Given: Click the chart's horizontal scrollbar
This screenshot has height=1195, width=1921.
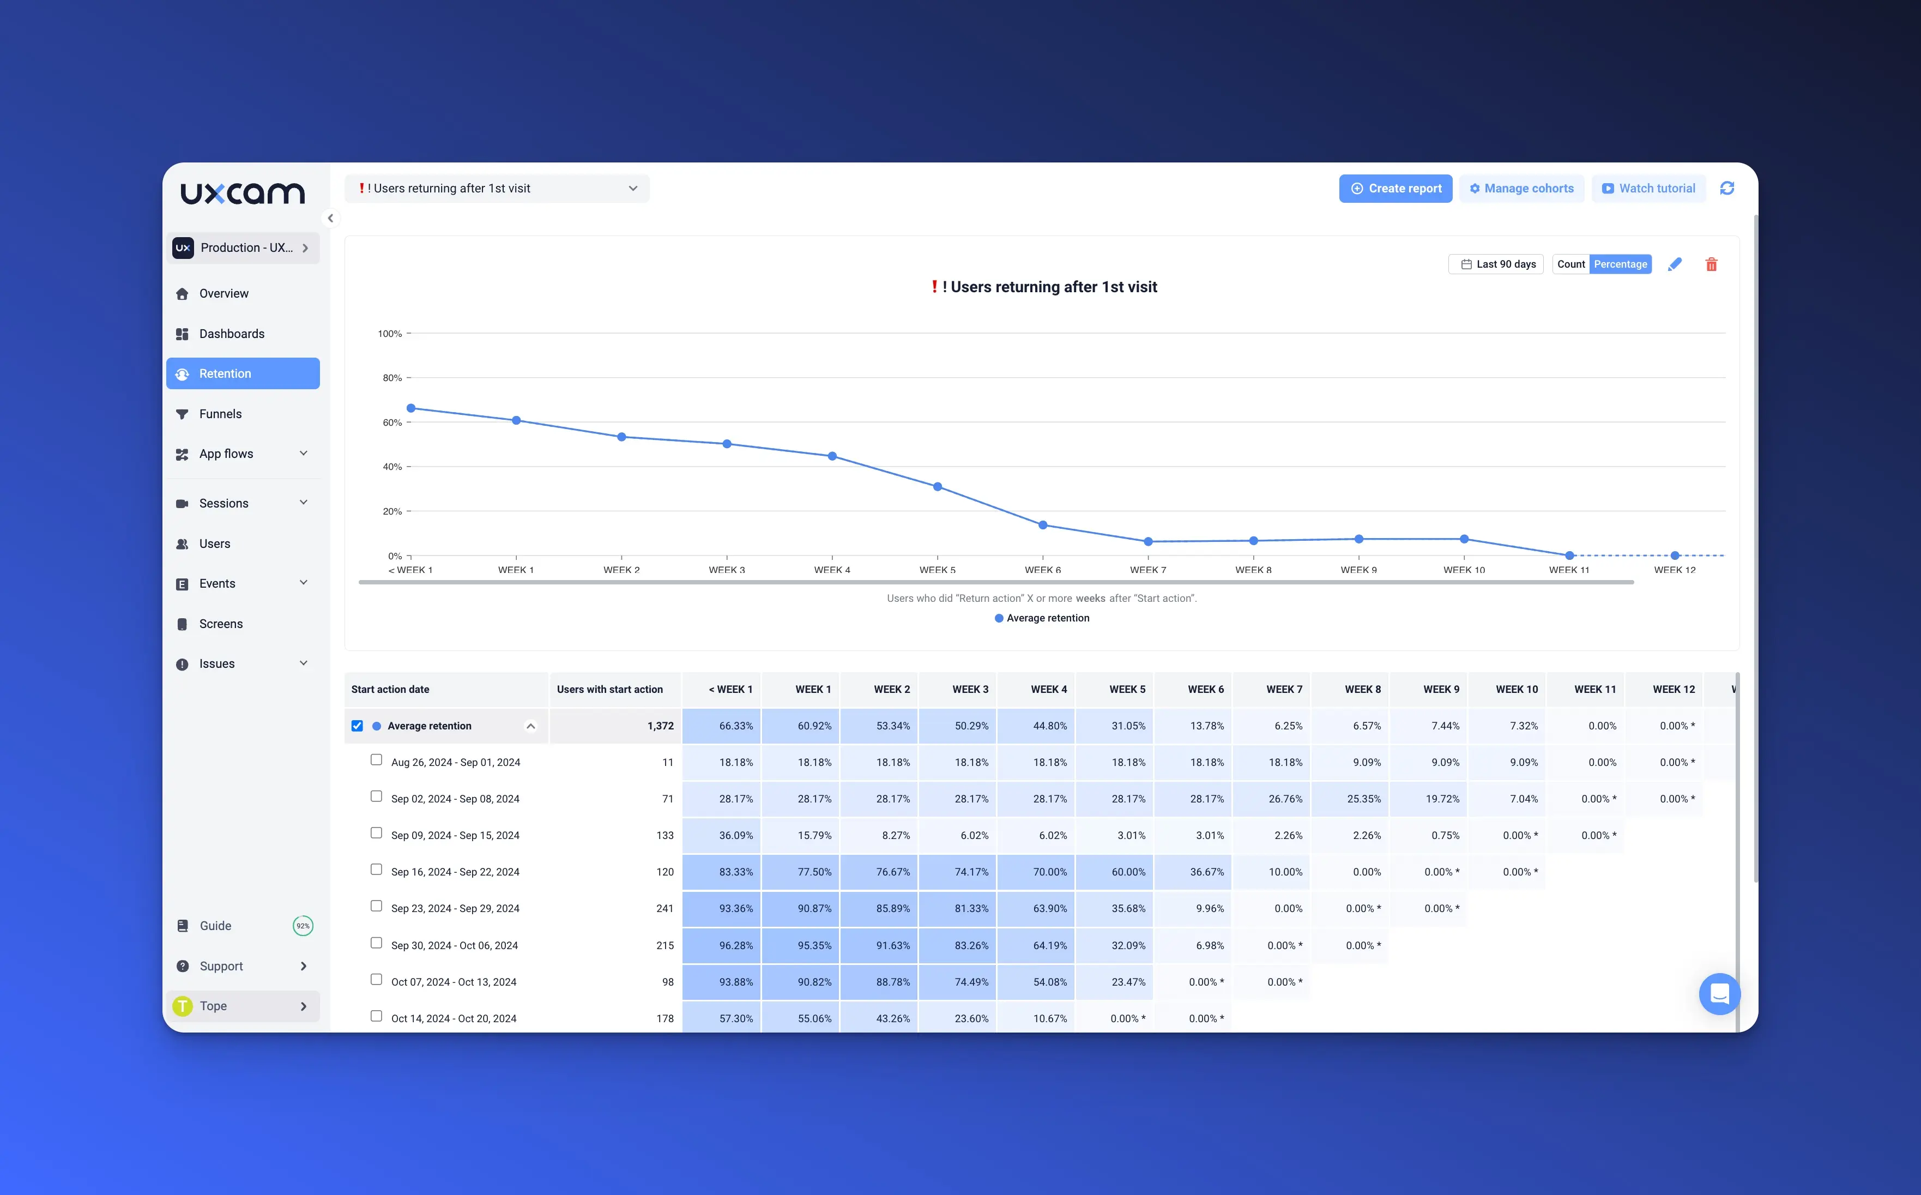Looking at the screenshot, I should [996, 582].
